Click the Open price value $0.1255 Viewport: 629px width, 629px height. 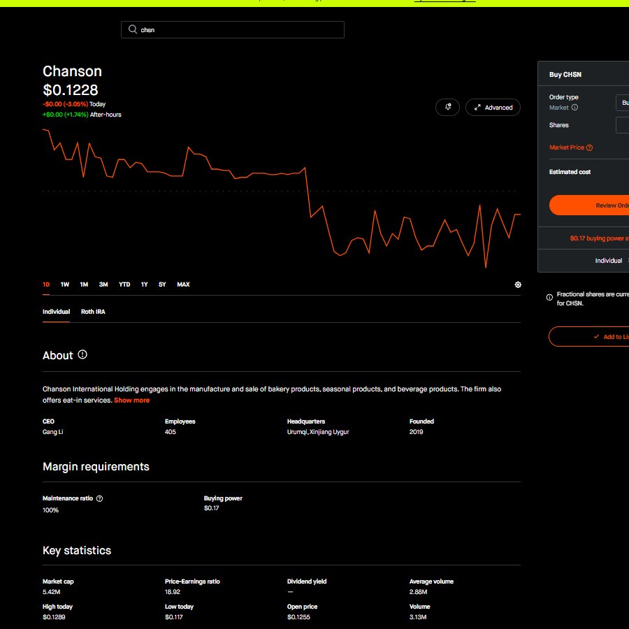(x=298, y=617)
